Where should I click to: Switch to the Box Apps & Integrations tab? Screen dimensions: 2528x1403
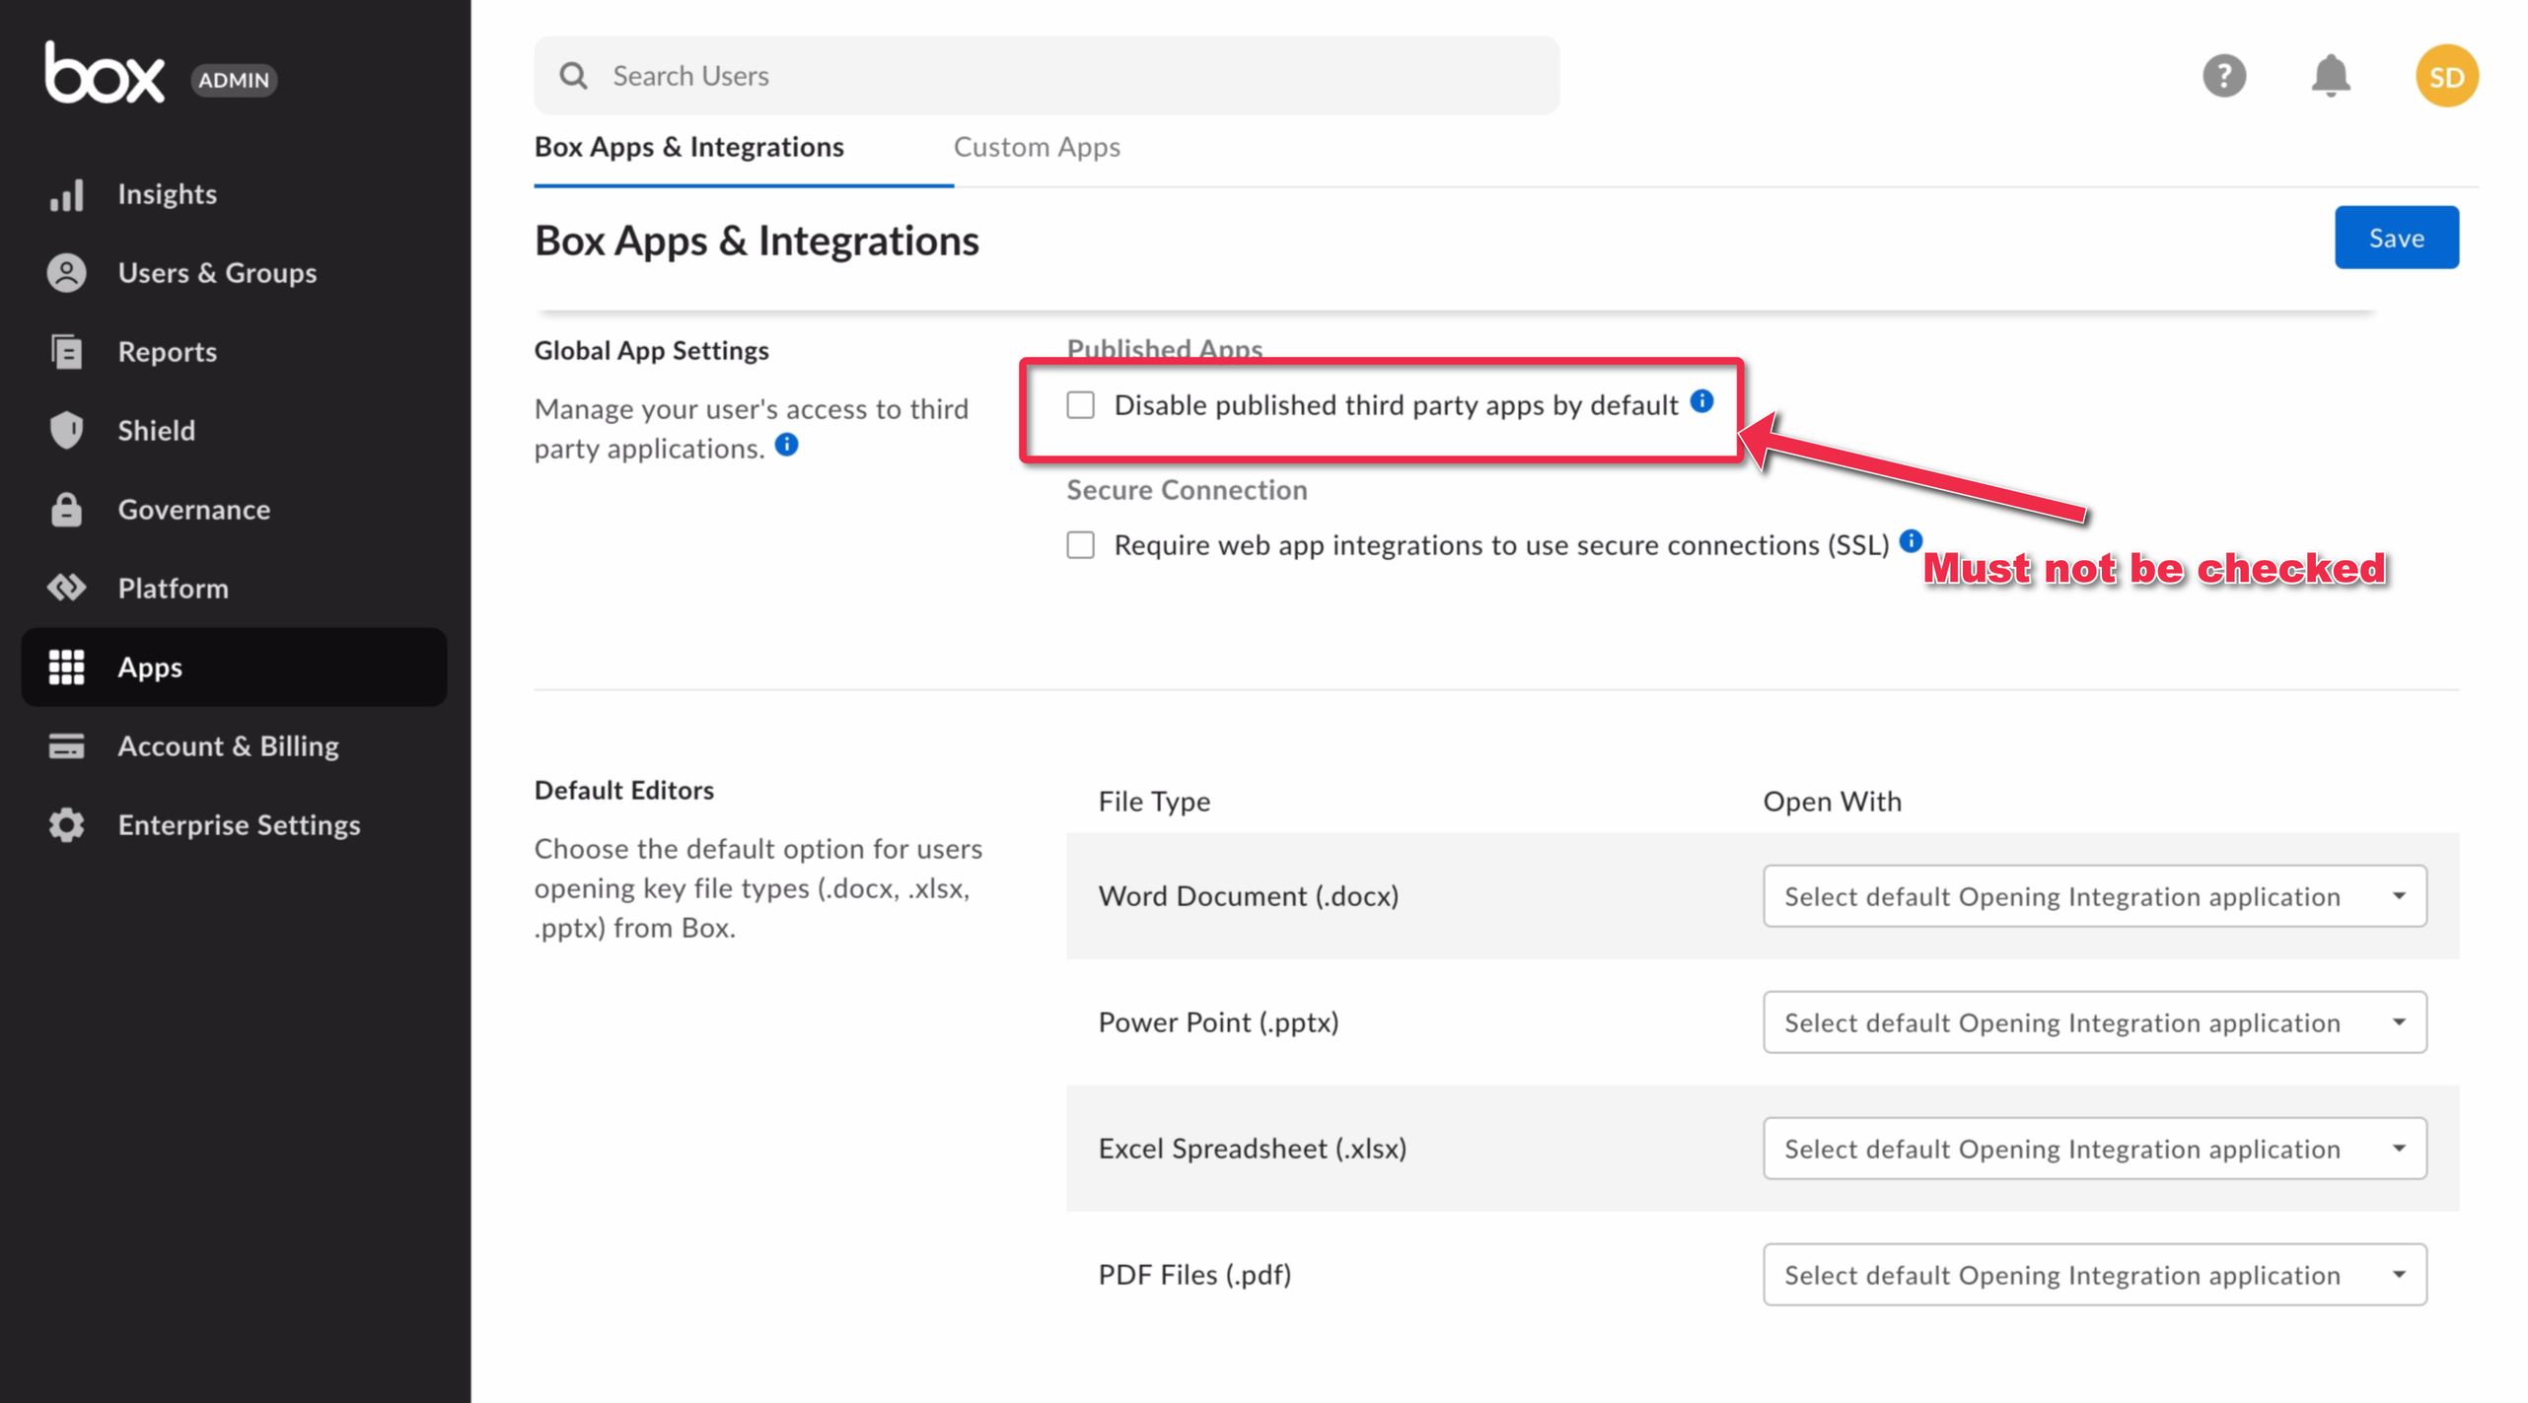click(688, 147)
